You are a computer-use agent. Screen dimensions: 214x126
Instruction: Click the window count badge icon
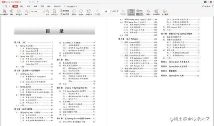(205, 2)
